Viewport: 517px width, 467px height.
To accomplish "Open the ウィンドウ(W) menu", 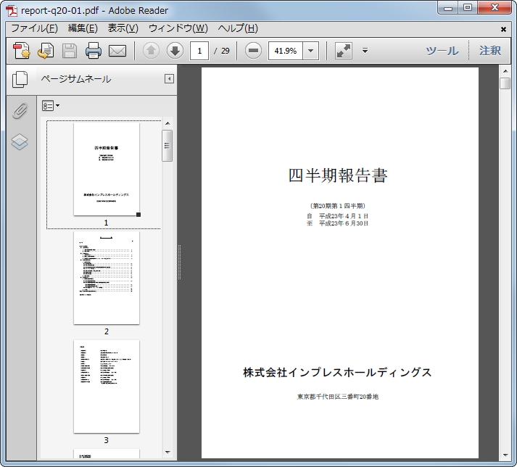I will coord(178,28).
